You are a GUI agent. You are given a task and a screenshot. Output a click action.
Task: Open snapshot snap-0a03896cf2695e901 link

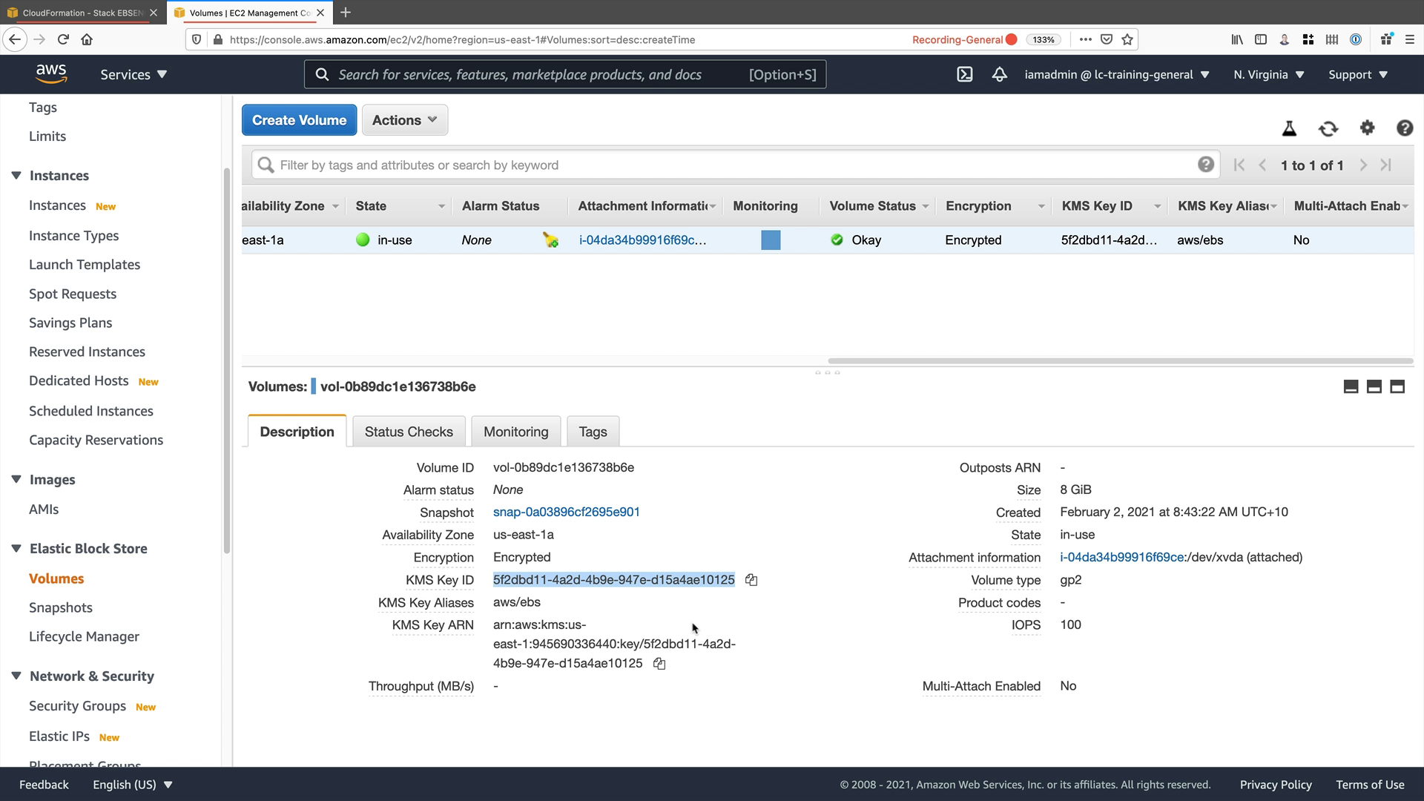tap(566, 512)
